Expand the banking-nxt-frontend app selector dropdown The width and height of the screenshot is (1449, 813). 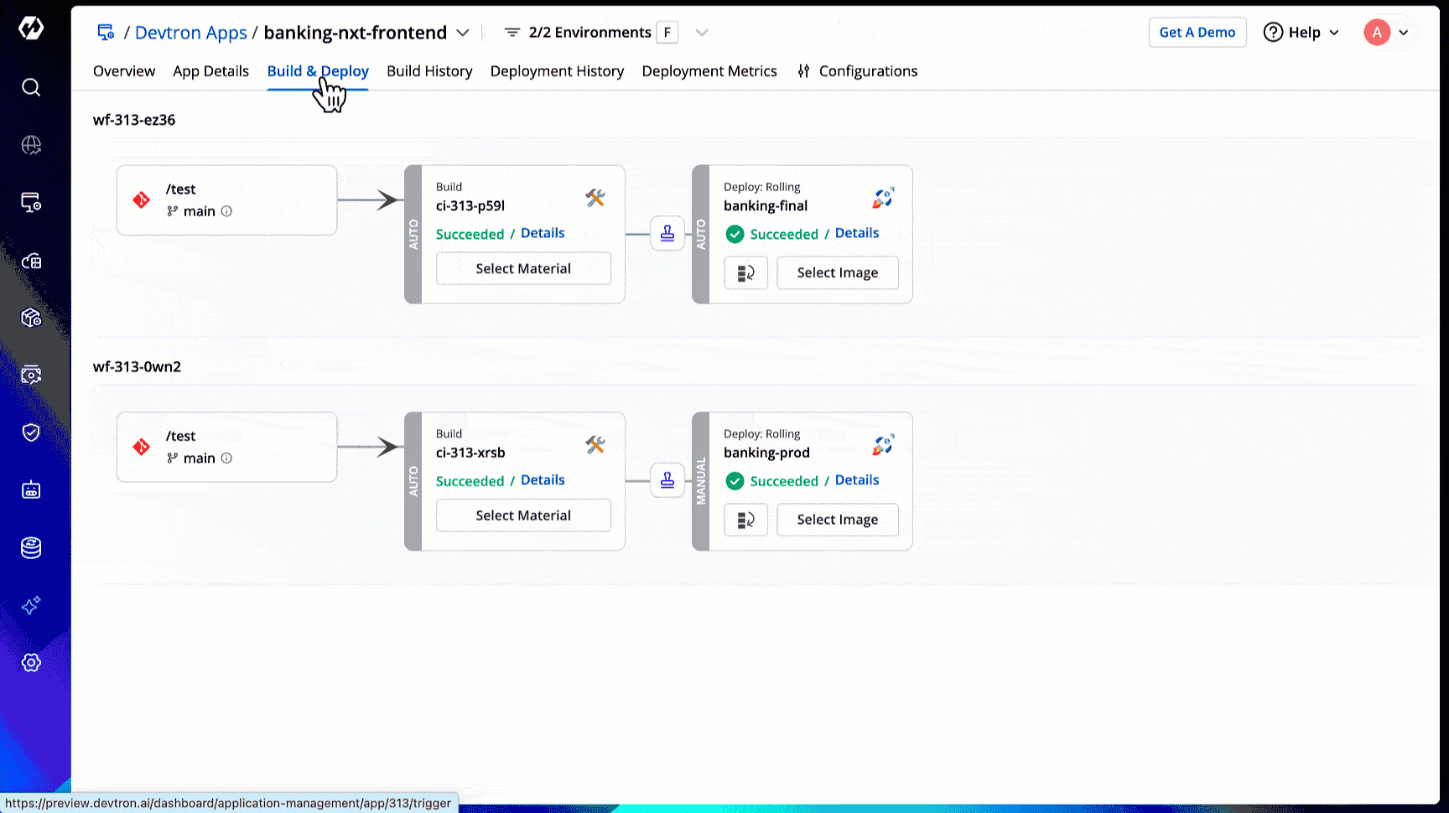click(x=462, y=33)
